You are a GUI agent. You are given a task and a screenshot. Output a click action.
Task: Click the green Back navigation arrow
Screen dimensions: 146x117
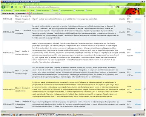point(3,7)
